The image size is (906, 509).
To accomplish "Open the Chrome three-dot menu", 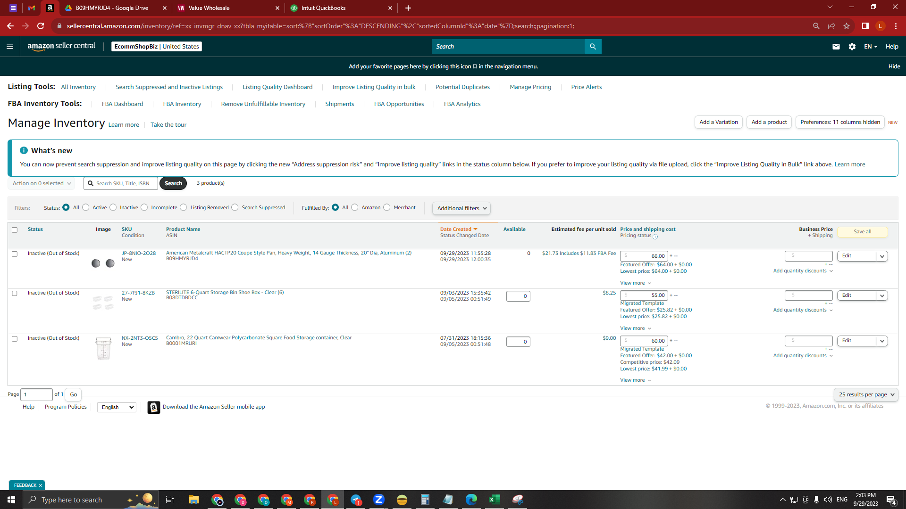I will [896, 26].
